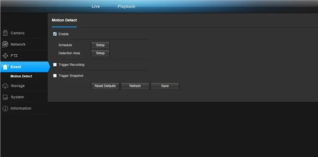This screenshot has width=318, height=157.
Task: Click the Trigger Snapshot label text
Action: pos(71,76)
